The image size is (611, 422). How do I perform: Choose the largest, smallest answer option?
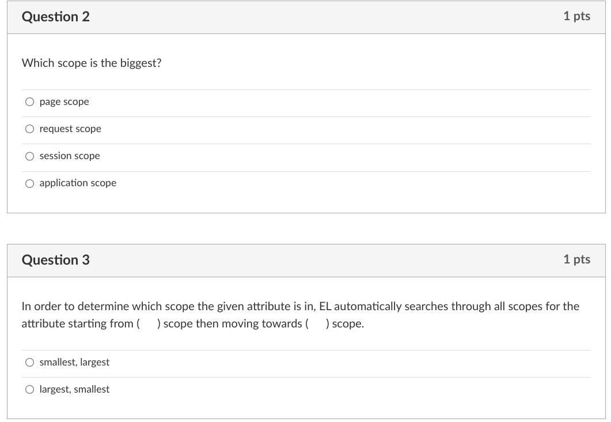click(29, 389)
